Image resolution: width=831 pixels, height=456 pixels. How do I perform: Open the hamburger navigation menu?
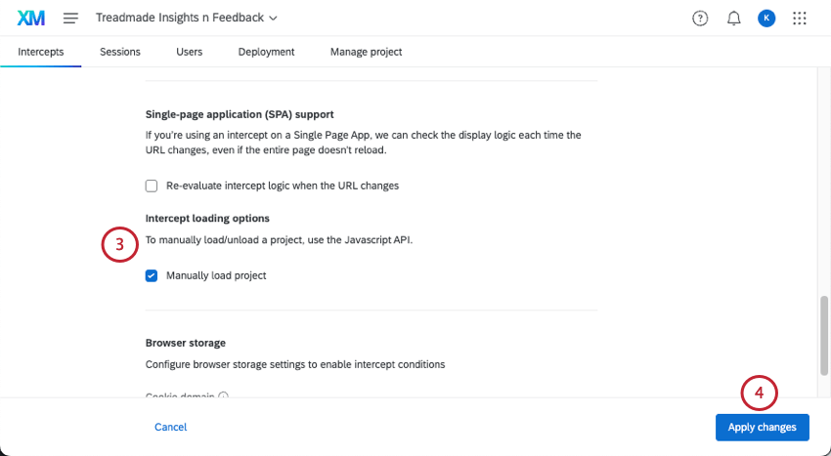tap(70, 18)
